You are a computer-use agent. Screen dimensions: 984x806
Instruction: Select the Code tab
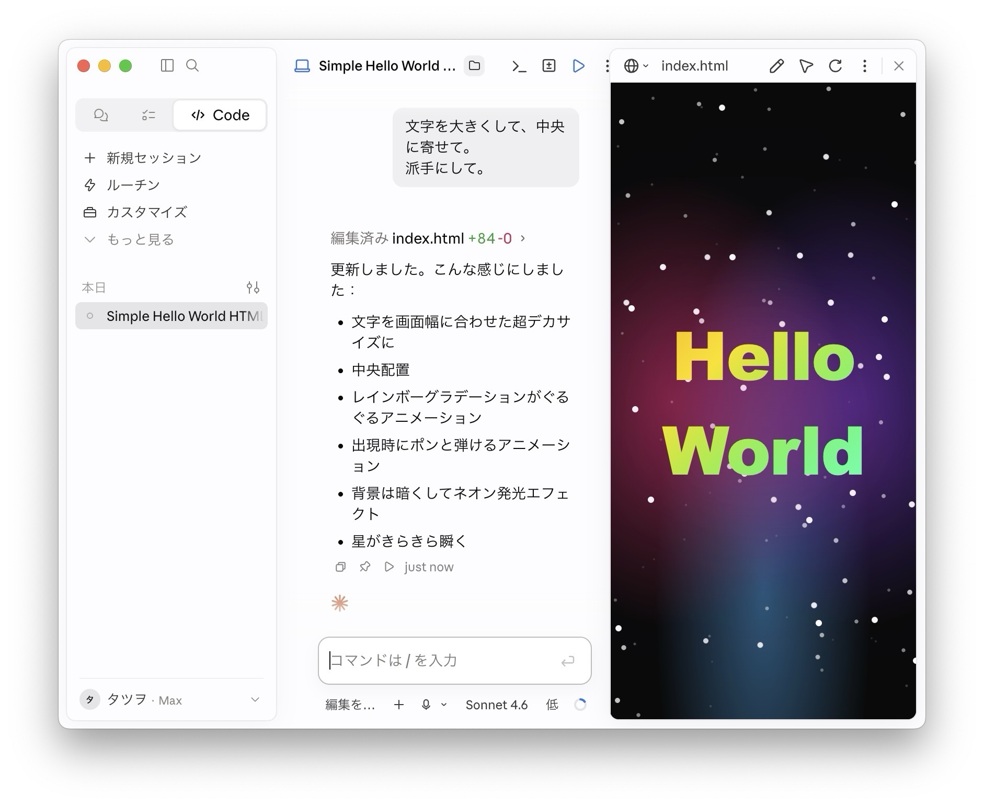[220, 115]
